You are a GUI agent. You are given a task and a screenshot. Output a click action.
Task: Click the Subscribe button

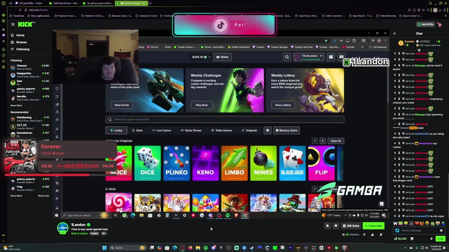(373, 226)
